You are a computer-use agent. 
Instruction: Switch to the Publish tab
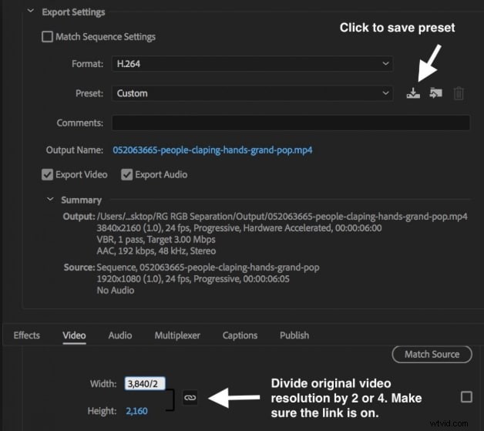tap(294, 335)
